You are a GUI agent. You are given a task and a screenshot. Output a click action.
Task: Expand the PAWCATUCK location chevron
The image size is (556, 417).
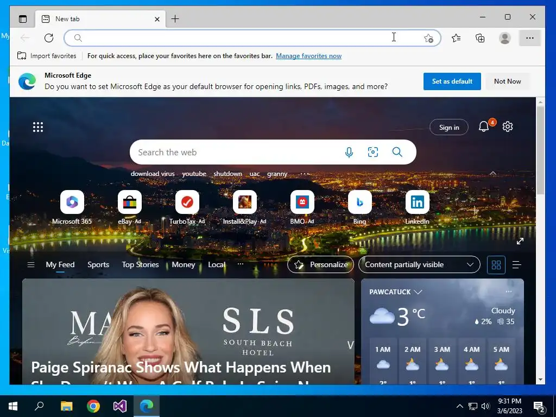coord(418,292)
